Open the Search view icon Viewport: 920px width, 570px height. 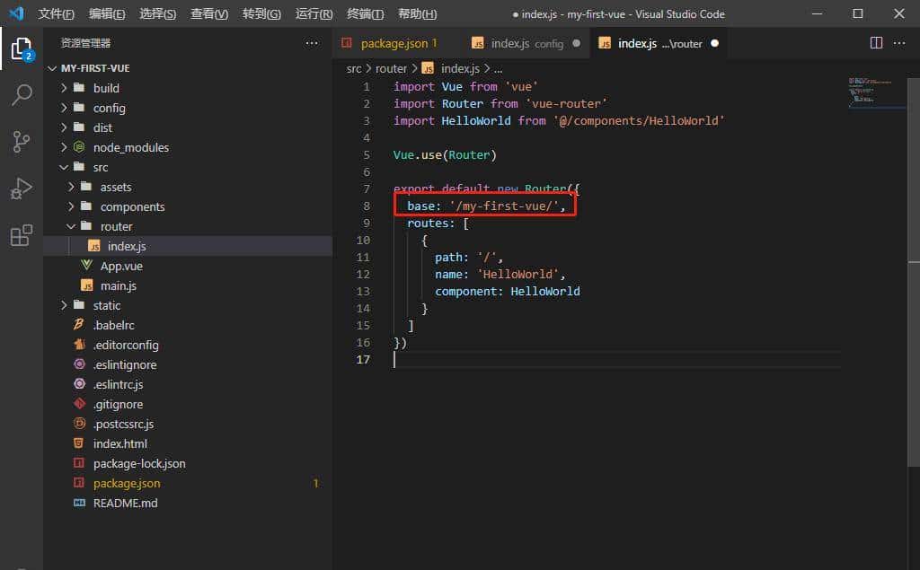(x=22, y=95)
